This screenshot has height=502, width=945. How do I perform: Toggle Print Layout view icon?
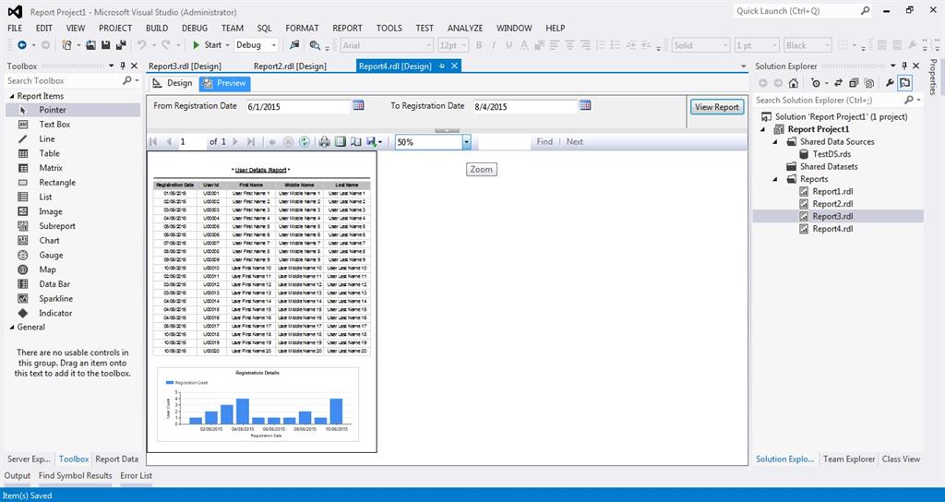[x=340, y=142]
